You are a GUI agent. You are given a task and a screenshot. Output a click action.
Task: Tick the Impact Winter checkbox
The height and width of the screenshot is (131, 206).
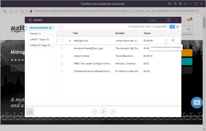click(x=62, y=56)
